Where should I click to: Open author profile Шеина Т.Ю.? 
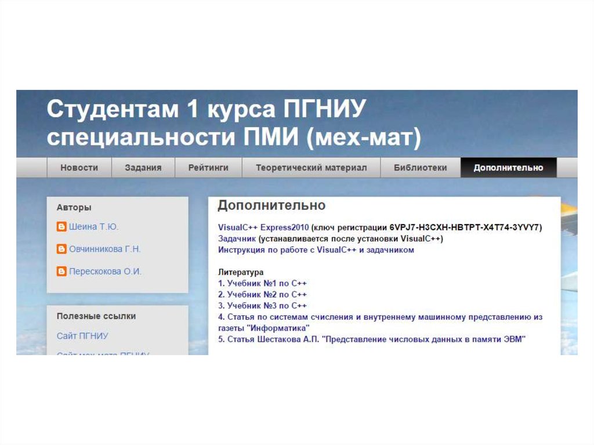click(93, 227)
